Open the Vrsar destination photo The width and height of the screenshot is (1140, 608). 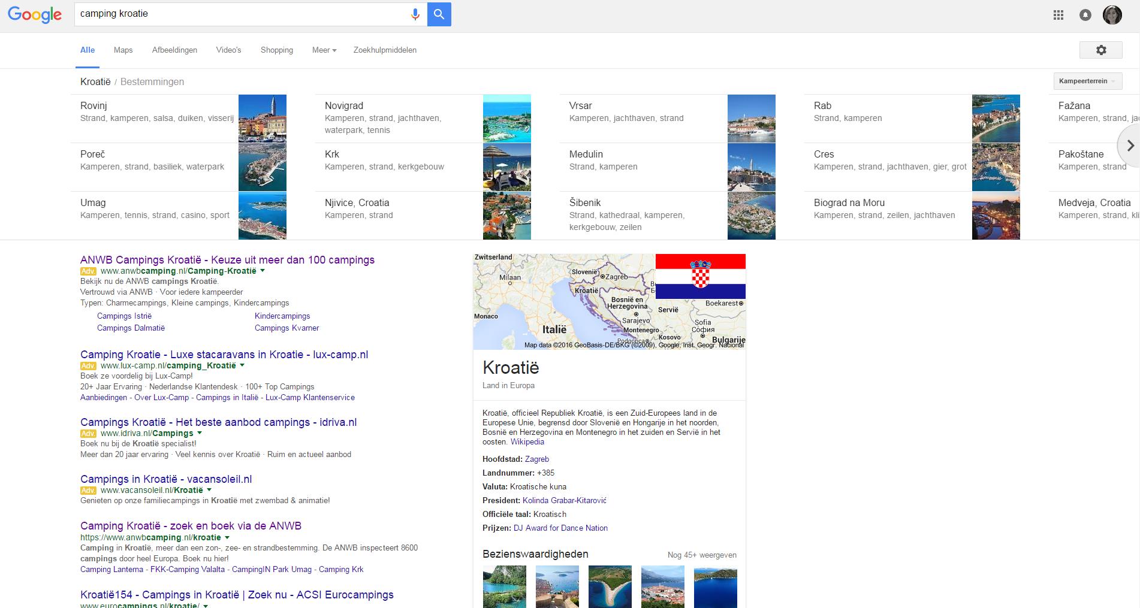point(752,118)
